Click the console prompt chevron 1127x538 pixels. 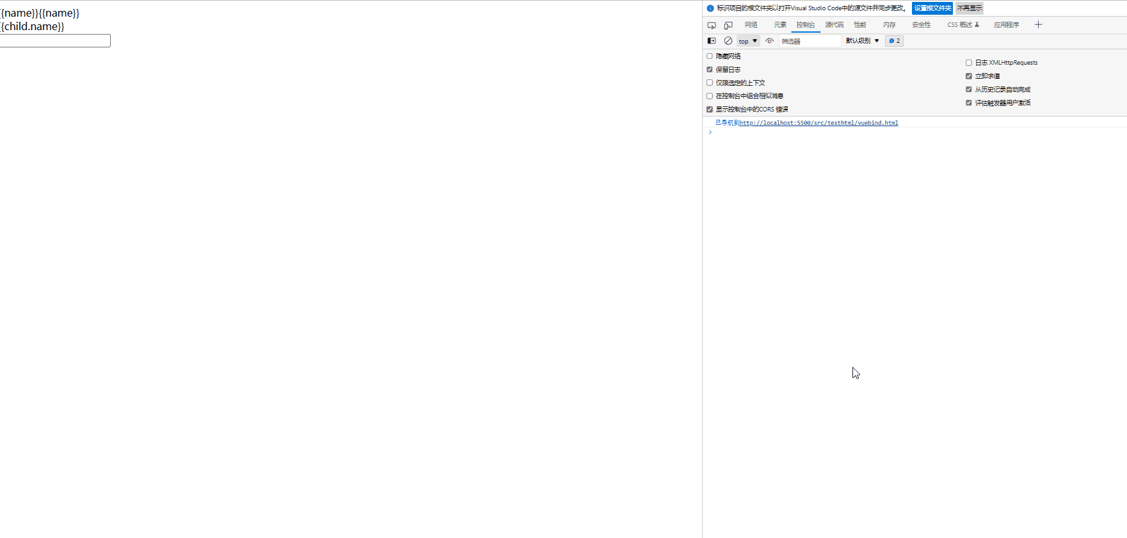tap(710, 133)
